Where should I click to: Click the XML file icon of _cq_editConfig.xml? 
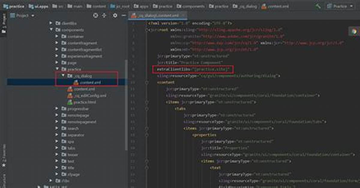click(70, 95)
